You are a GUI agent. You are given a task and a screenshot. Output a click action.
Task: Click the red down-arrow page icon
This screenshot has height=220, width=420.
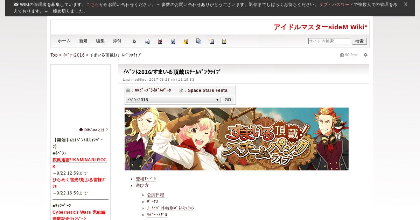[x=160, y=41]
